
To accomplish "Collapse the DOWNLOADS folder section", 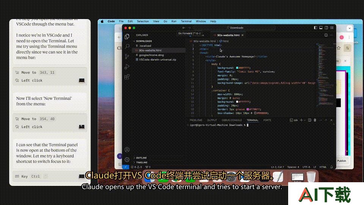I will point(144,41).
